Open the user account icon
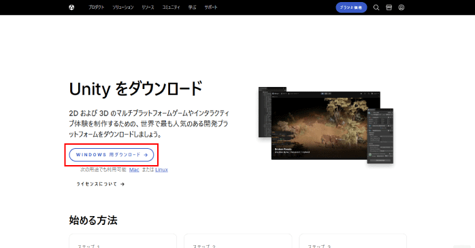The width and height of the screenshot is (475, 248). pyautogui.click(x=401, y=7)
